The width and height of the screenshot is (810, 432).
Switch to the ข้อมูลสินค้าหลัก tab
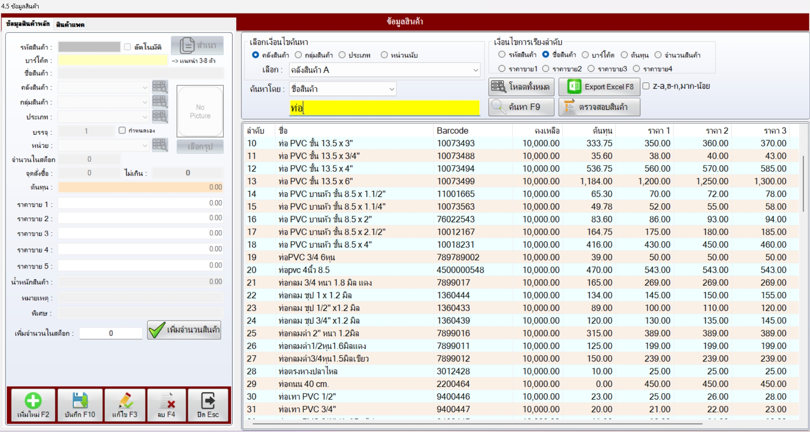pyautogui.click(x=28, y=24)
